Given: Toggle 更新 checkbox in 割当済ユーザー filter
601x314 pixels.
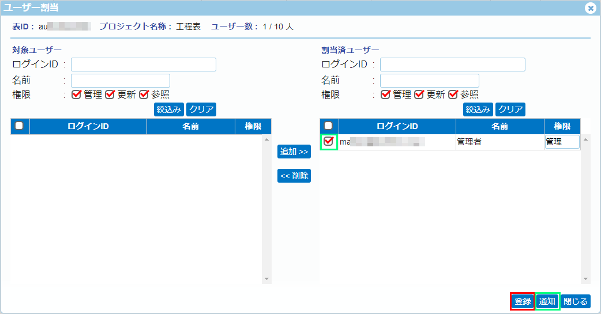Looking at the screenshot, I should click(x=419, y=94).
